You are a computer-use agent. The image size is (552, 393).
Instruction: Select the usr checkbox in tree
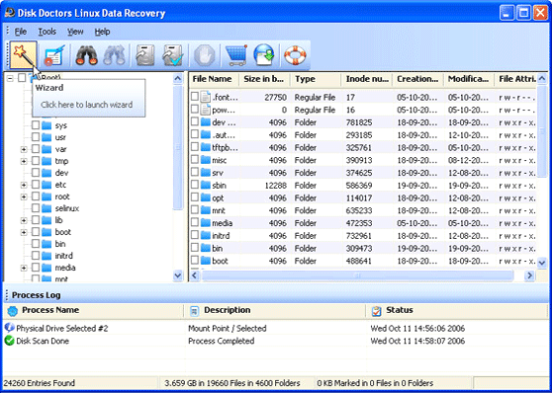click(x=36, y=137)
